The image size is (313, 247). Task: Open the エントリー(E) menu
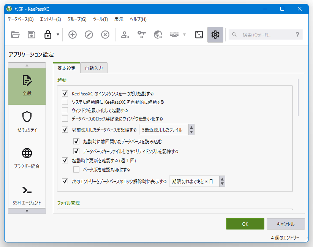[50, 19]
